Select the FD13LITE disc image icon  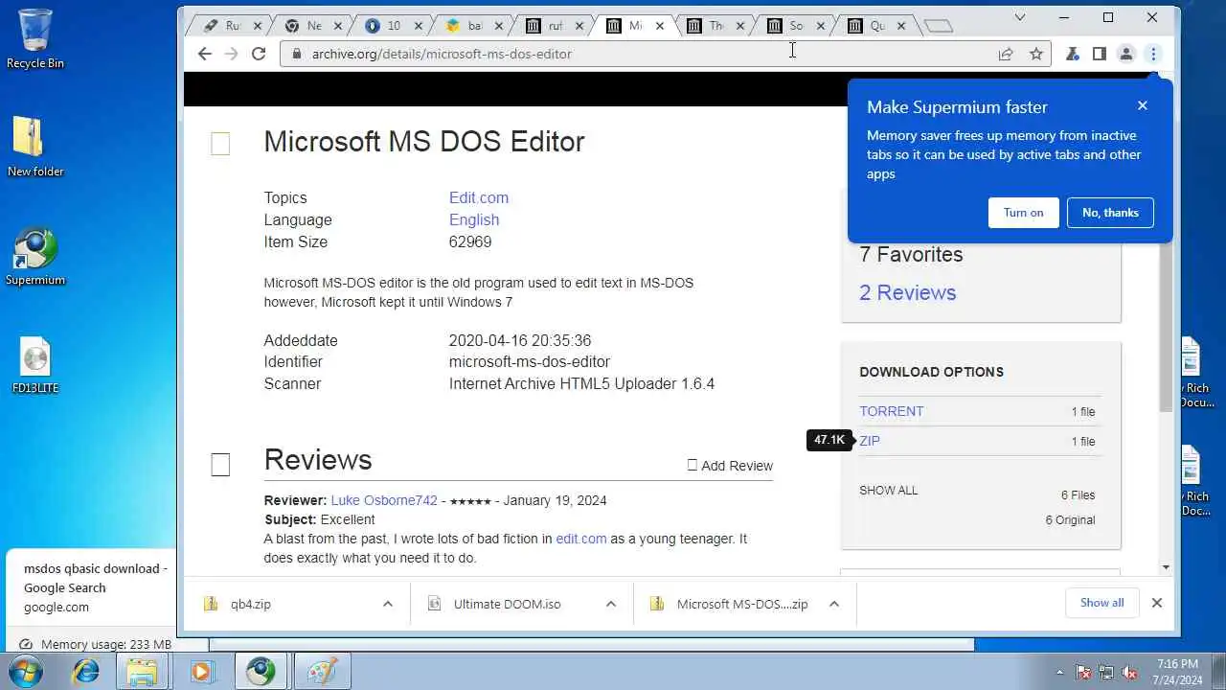35,364
